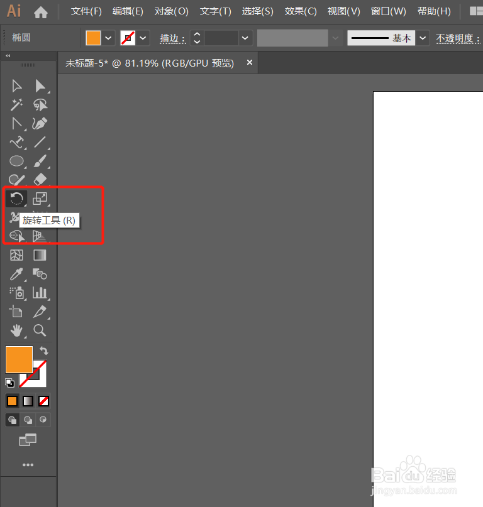483x507 pixels.
Task: Choose the Gradient tool
Action: pyautogui.click(x=40, y=255)
